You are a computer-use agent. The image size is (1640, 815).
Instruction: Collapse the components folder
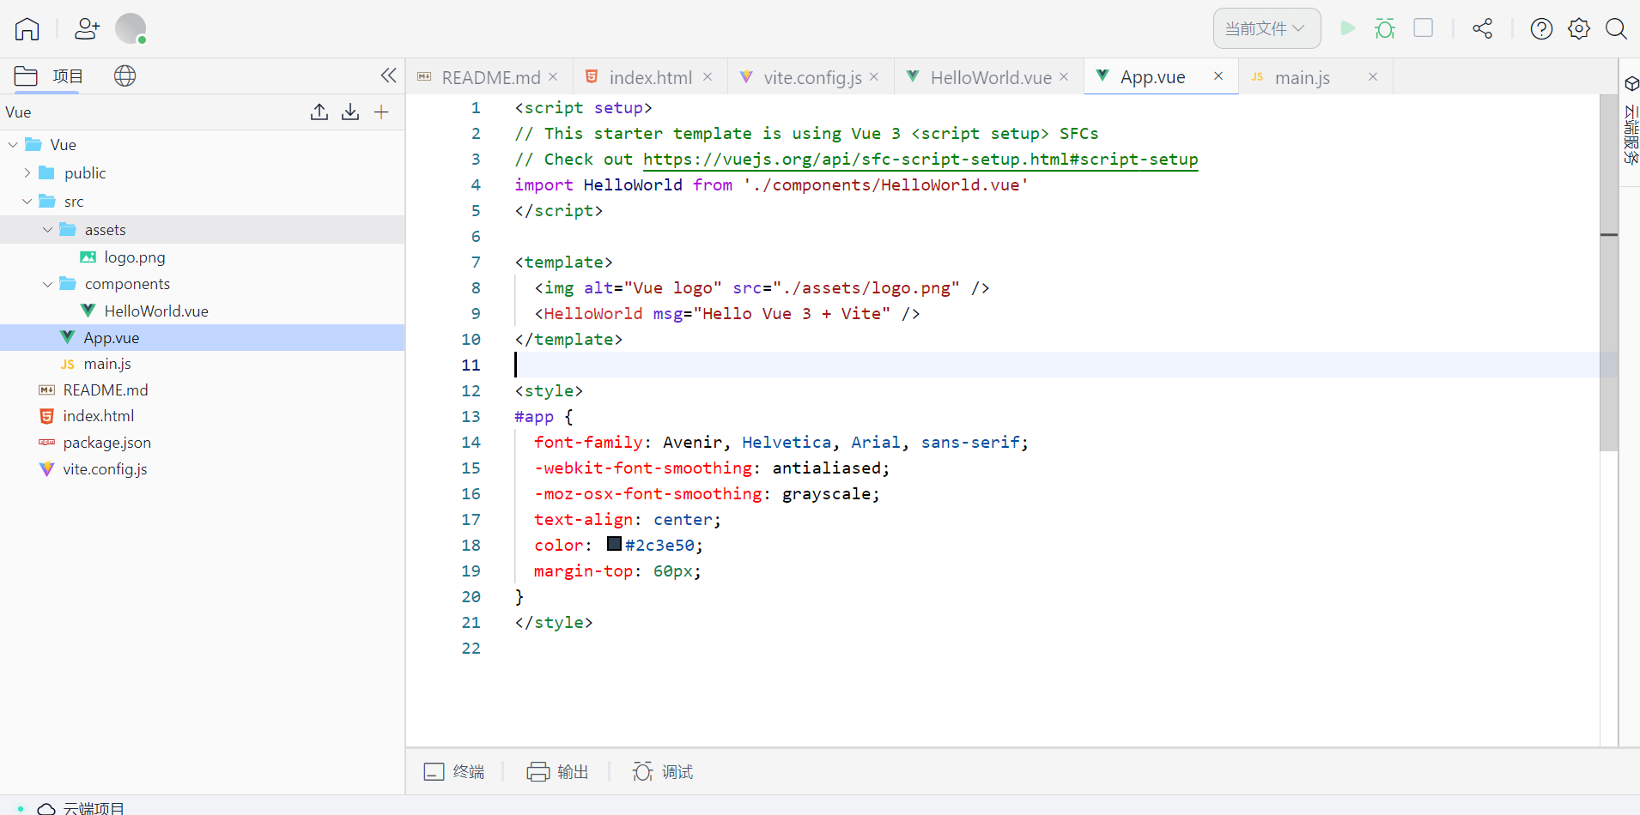pyautogui.click(x=48, y=284)
